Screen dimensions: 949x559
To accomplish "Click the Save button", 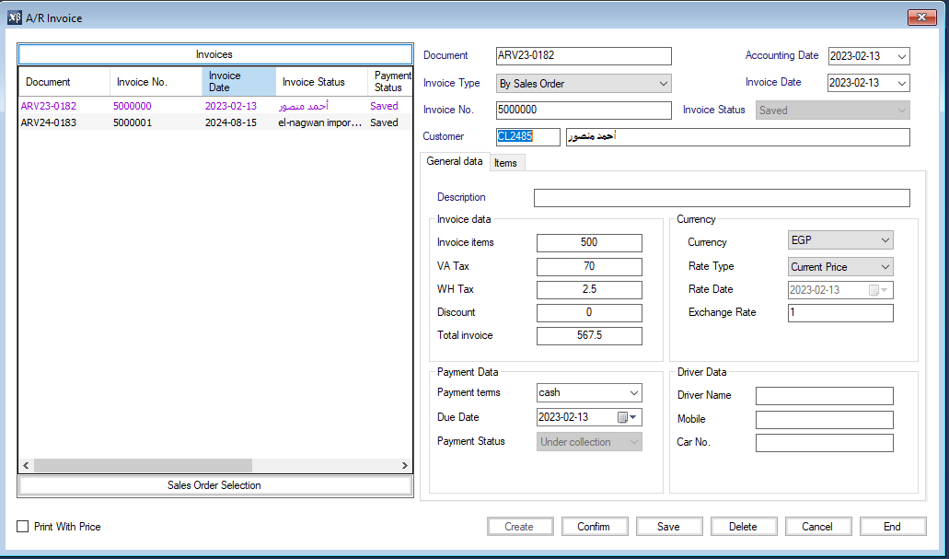I will pos(669,526).
